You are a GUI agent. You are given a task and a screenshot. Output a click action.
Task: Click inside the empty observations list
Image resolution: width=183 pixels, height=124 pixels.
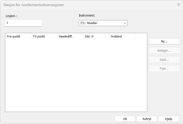pyautogui.click(x=76, y=76)
